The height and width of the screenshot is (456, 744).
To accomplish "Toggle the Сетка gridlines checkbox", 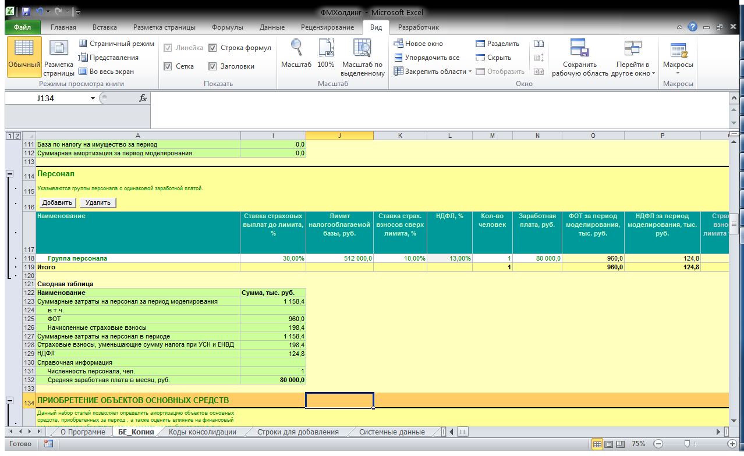I will 168,66.
